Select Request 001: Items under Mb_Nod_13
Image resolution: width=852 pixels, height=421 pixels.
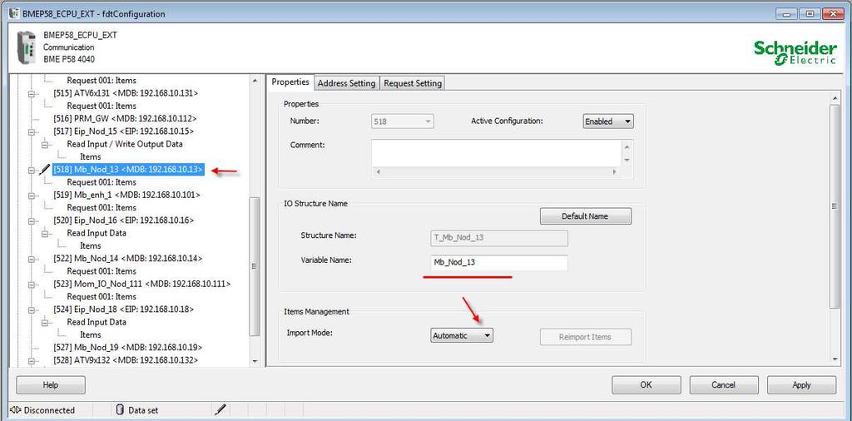tap(101, 182)
